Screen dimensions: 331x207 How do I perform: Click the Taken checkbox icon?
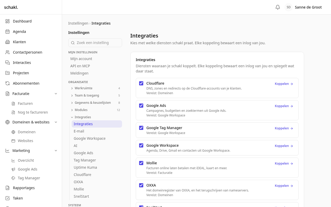[7, 198]
